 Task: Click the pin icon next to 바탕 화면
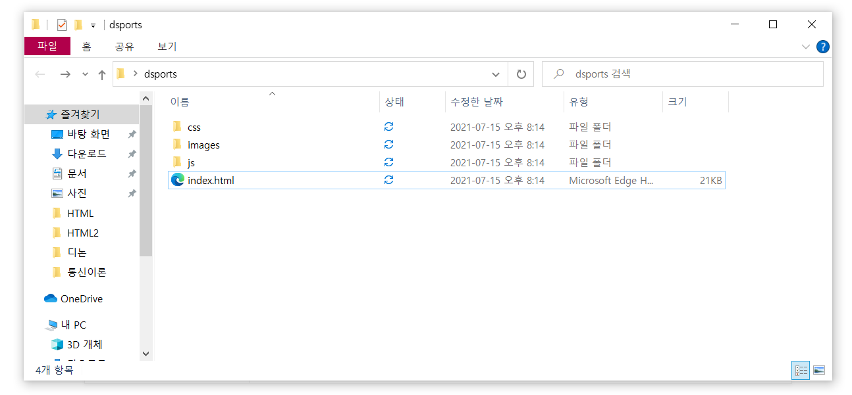click(x=132, y=134)
